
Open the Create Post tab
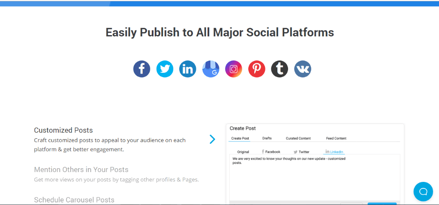click(240, 138)
